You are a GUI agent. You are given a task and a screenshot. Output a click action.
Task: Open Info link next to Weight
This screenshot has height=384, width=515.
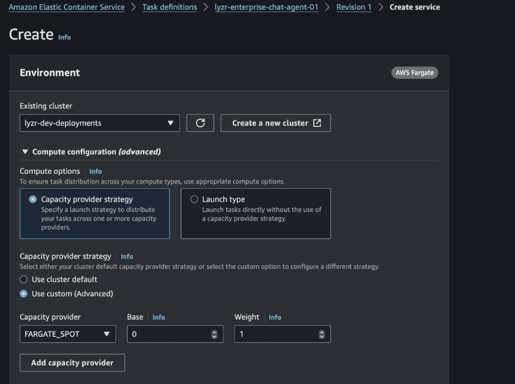pyautogui.click(x=275, y=317)
